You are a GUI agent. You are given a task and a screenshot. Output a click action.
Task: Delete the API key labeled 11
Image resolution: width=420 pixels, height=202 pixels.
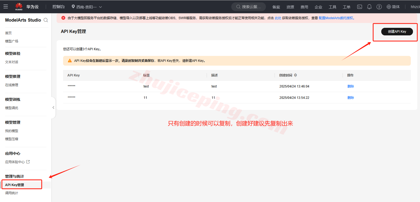[351, 97]
